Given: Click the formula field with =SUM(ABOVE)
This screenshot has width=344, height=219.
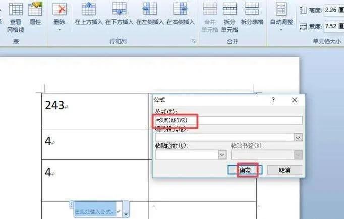Looking at the screenshot, I should click(x=229, y=120).
